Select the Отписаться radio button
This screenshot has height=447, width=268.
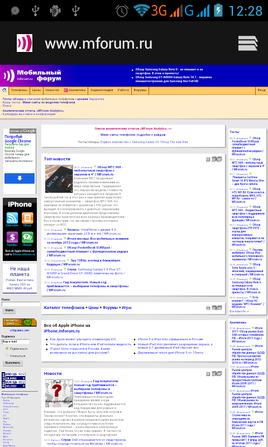point(7,355)
